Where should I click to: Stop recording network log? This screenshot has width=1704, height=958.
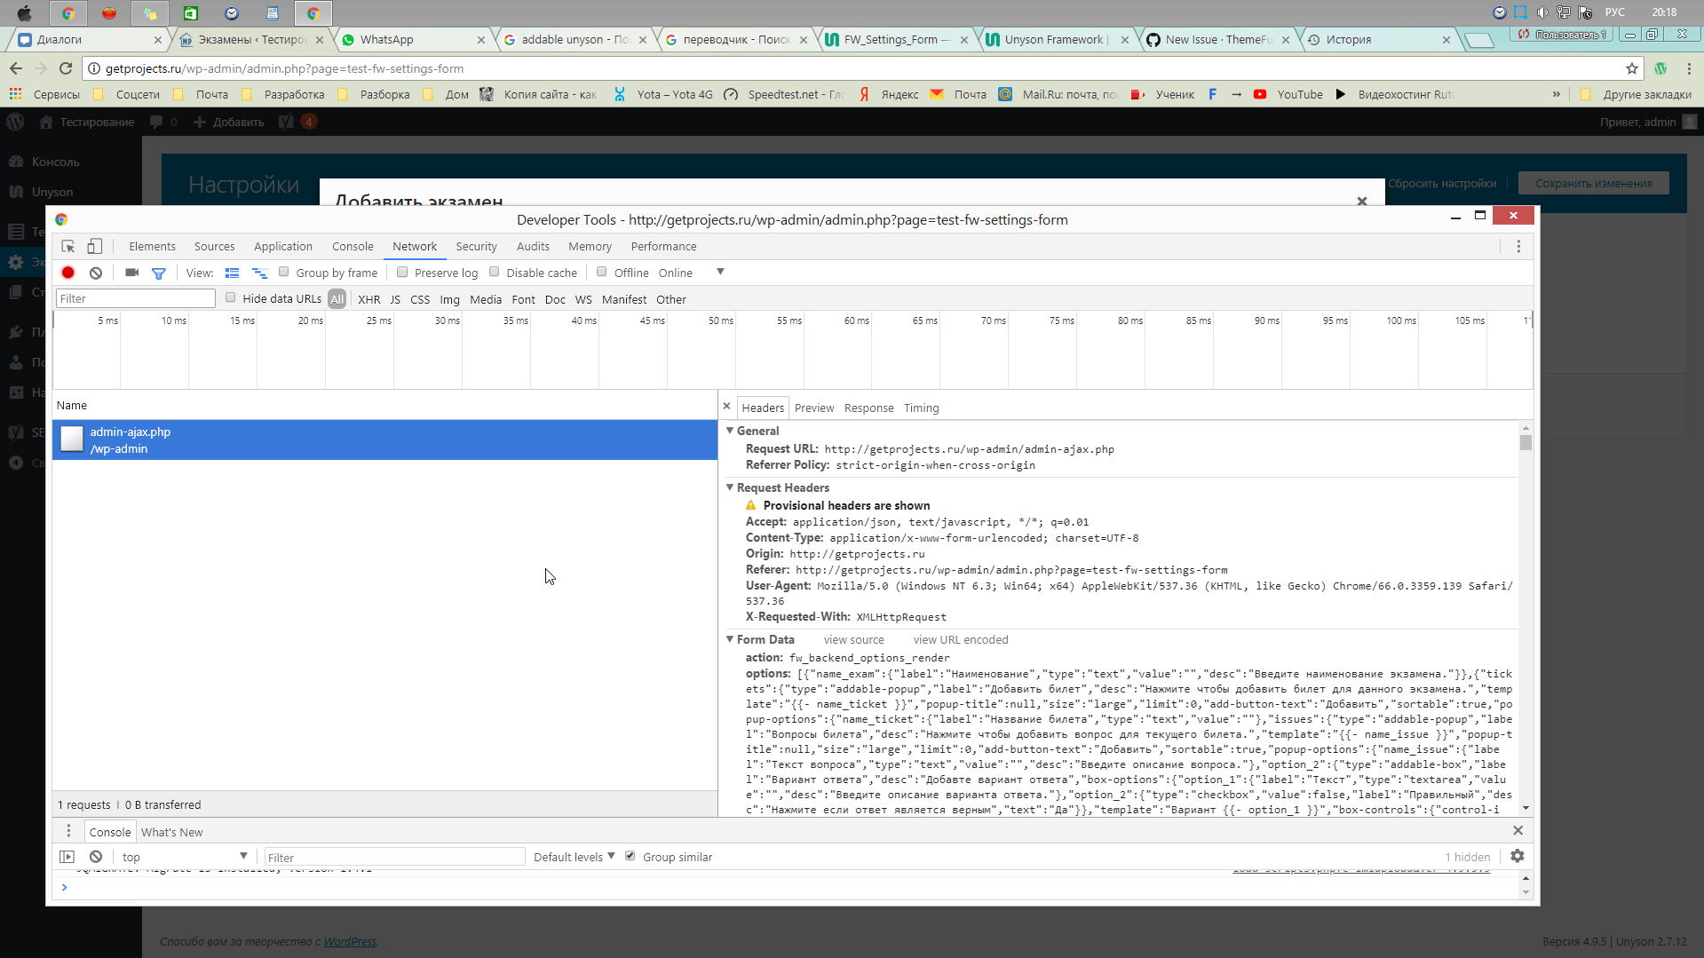point(68,273)
